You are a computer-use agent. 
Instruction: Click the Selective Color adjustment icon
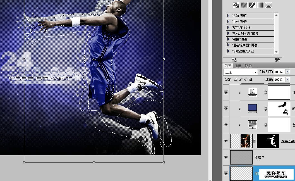coord(268,5)
